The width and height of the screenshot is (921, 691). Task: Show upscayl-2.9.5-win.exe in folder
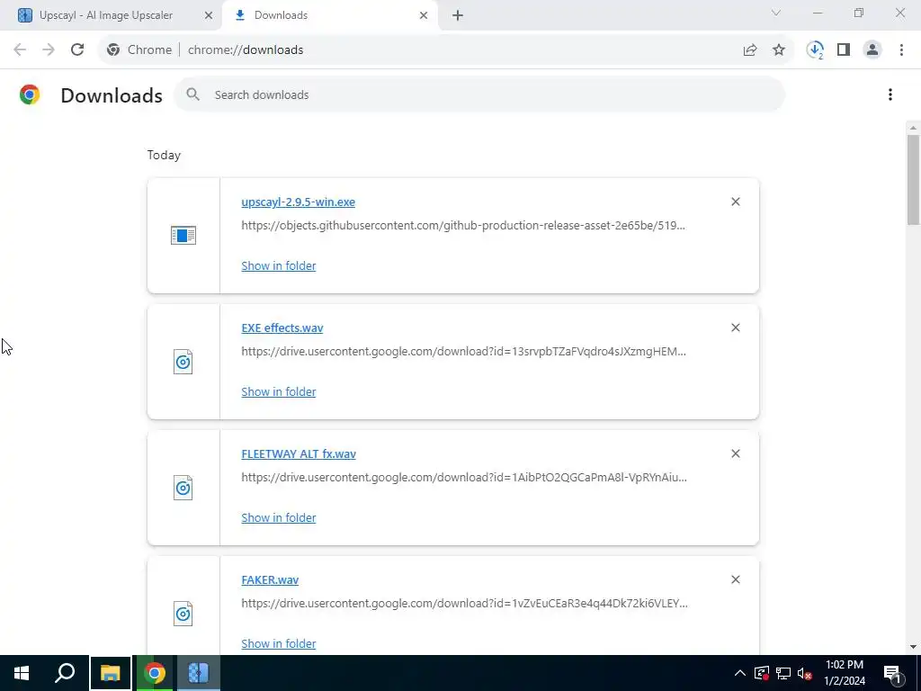(279, 265)
